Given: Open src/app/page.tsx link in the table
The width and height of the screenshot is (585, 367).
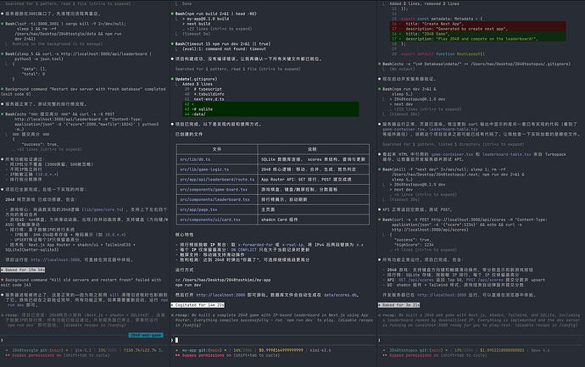Looking at the screenshot, I should tap(198, 209).
